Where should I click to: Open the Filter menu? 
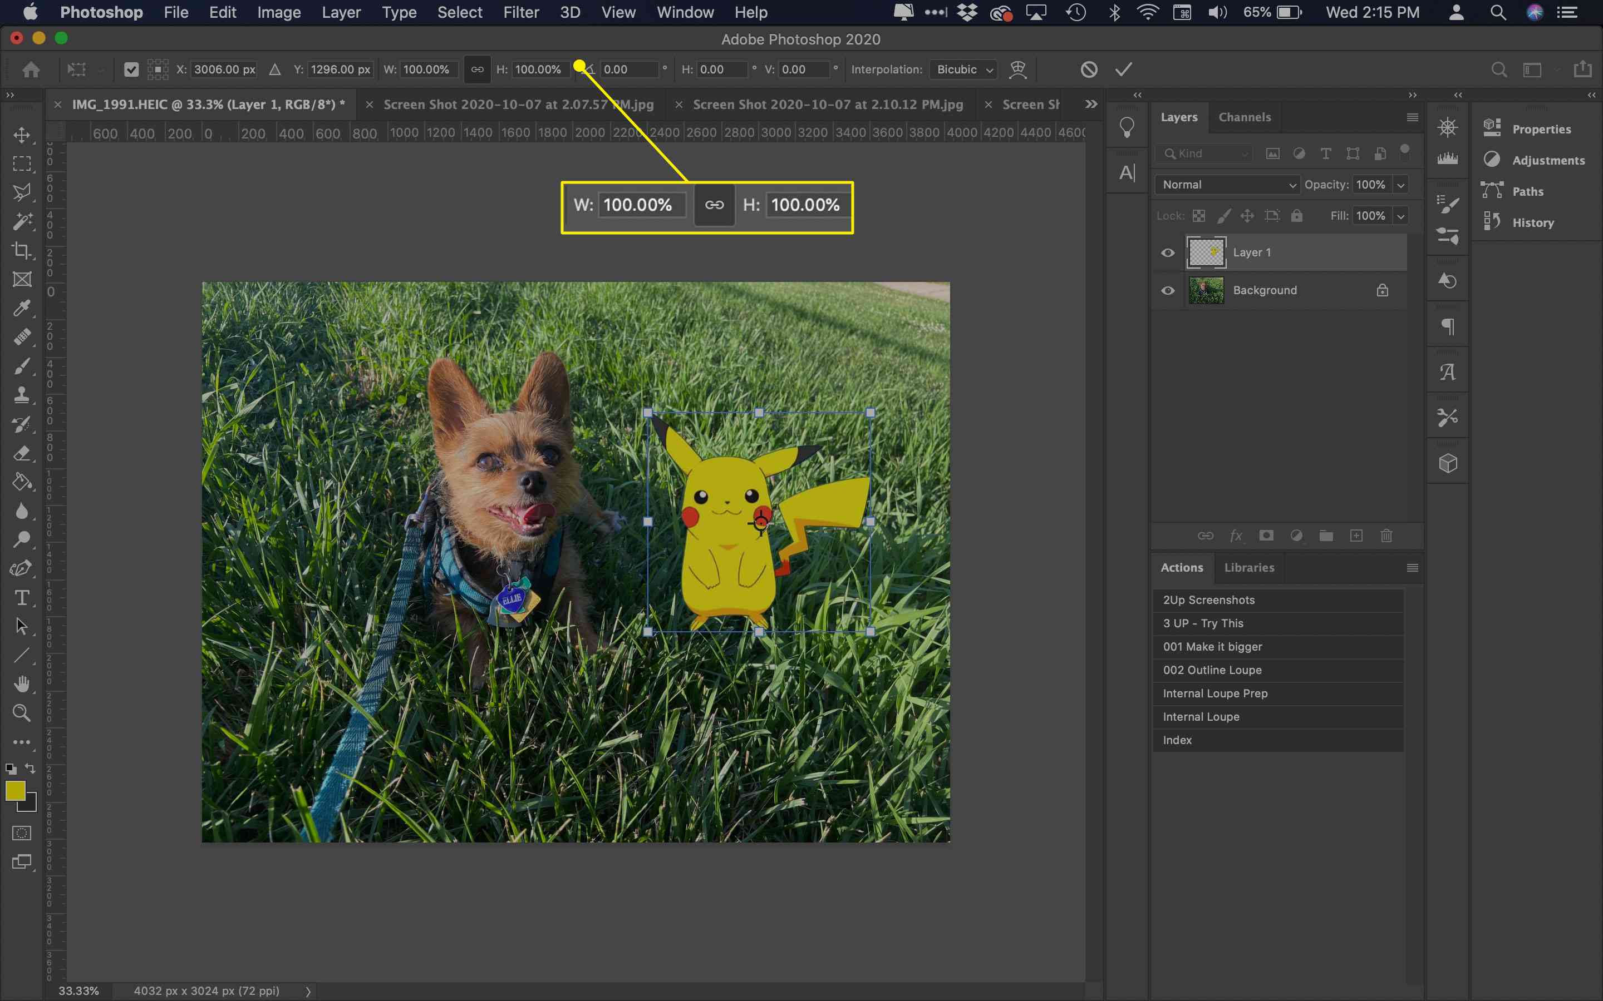520,13
